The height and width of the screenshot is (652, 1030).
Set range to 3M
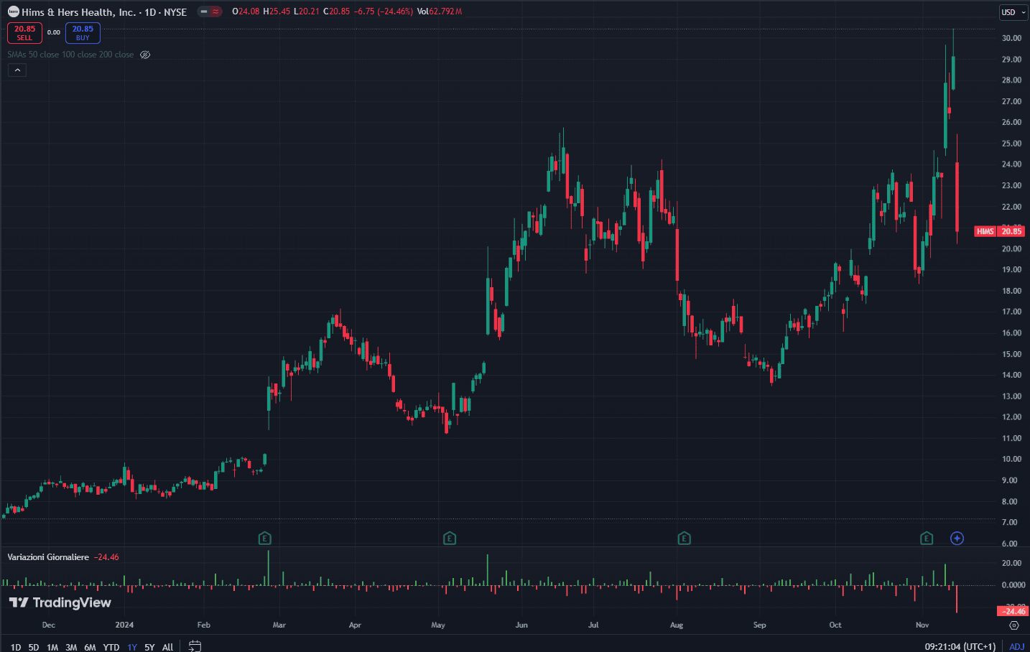pos(71,647)
